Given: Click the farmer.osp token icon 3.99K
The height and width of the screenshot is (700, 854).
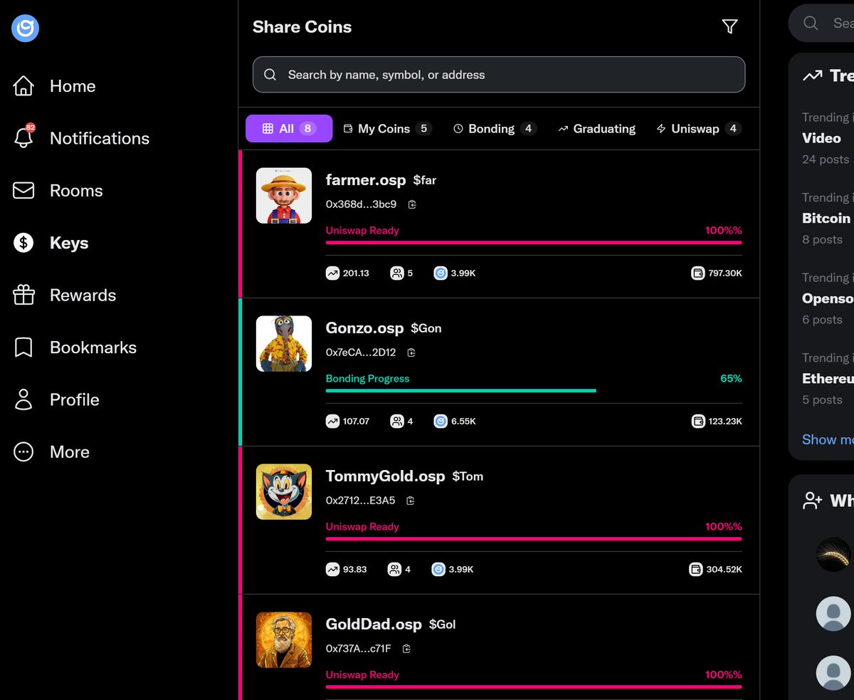Looking at the screenshot, I should [441, 273].
